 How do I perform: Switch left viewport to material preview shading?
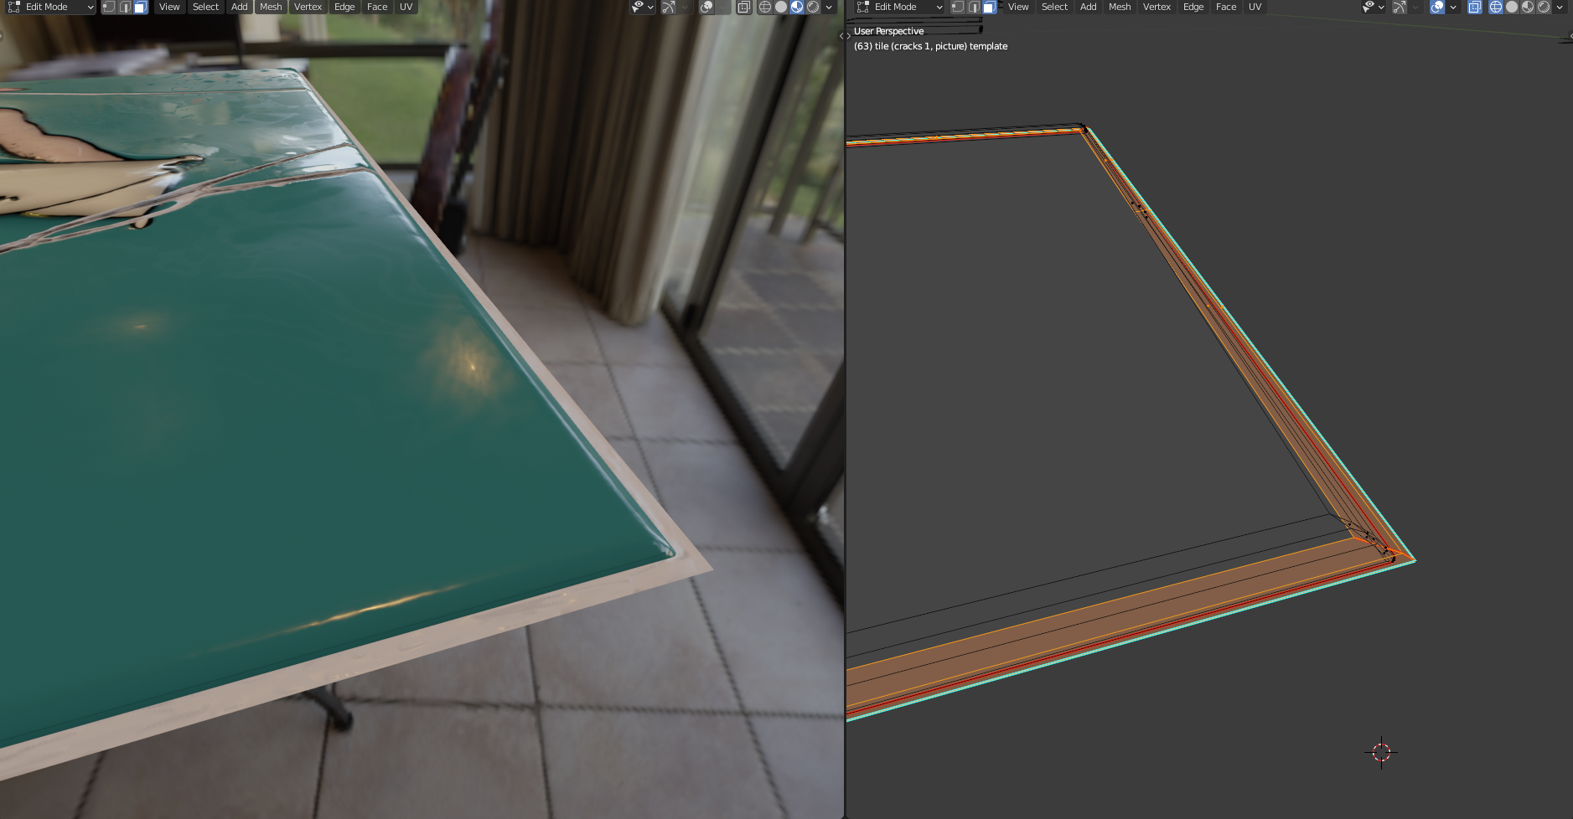pos(797,7)
